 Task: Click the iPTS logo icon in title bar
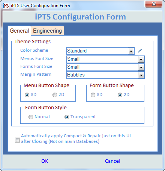click(x=6, y=6)
